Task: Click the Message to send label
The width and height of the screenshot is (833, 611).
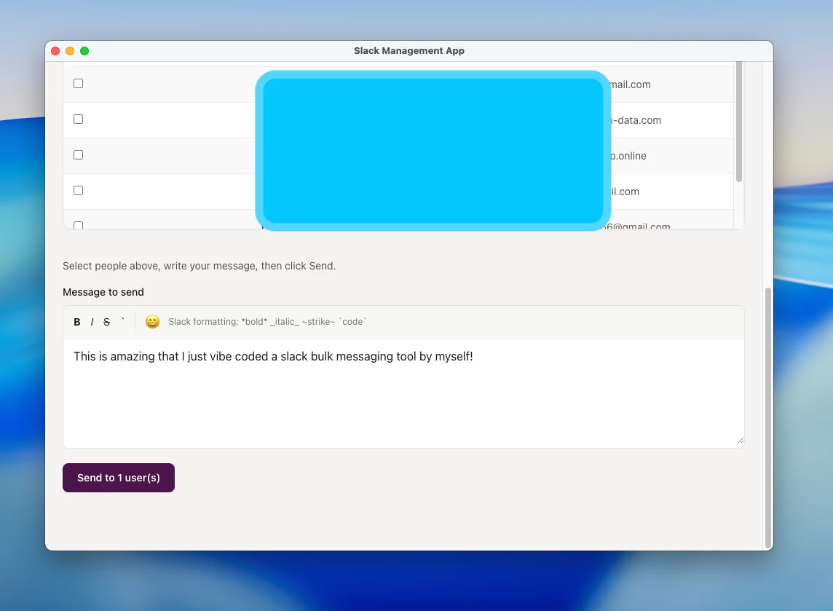Action: pyautogui.click(x=103, y=292)
